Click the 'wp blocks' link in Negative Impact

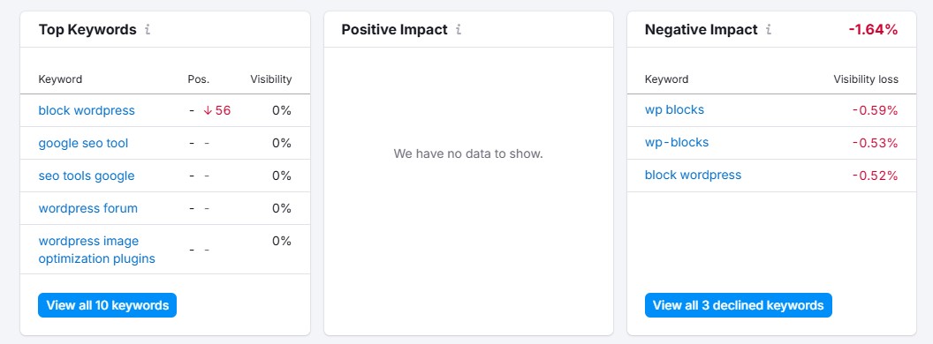coord(674,110)
